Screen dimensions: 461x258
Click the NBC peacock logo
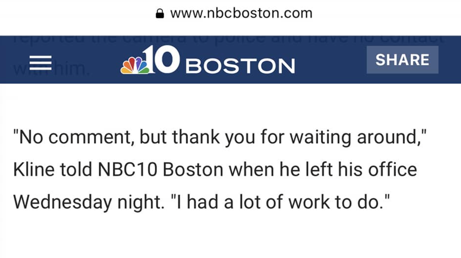coord(135,65)
